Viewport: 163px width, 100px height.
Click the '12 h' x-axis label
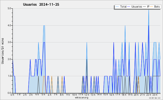(87, 95)
